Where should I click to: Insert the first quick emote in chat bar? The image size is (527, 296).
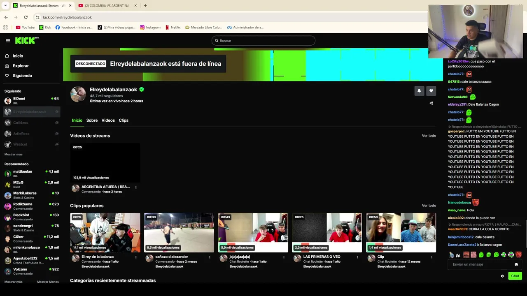click(451, 255)
